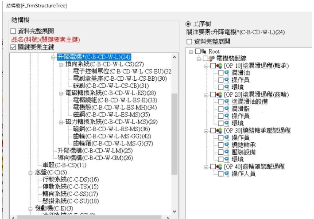Select 齒輪(C-B-CD-W-L-MS-GG)(42)
314x219 pixels.
pos(112,136)
